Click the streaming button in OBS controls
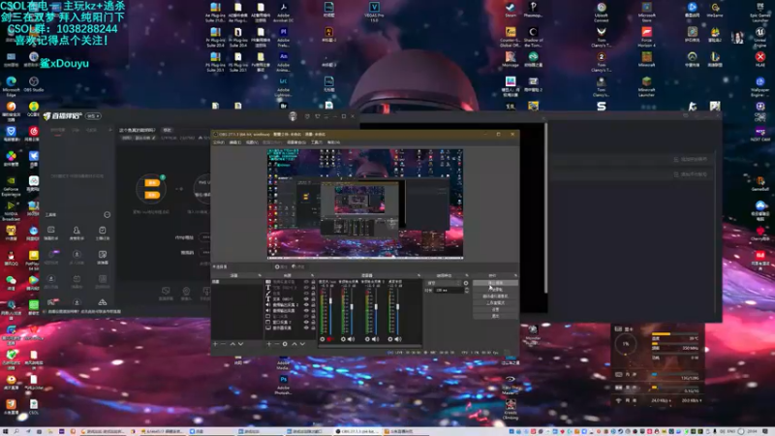This screenshot has height=436, width=775. [495, 283]
